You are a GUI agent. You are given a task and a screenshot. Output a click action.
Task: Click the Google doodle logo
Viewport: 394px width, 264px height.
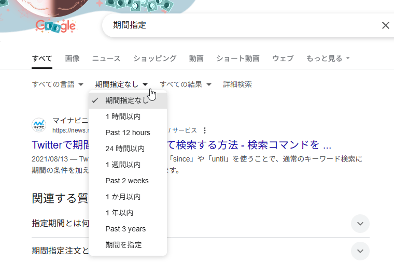click(x=55, y=26)
